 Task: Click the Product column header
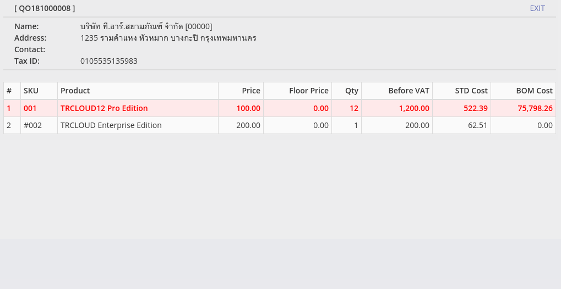point(75,91)
